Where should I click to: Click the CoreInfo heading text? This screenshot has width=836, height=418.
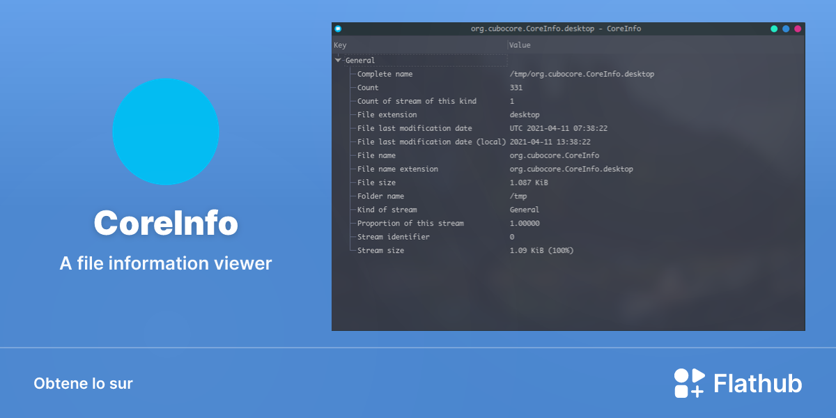[166, 224]
